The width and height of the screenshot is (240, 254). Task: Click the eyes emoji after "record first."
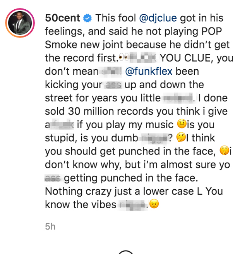[x=123, y=58]
